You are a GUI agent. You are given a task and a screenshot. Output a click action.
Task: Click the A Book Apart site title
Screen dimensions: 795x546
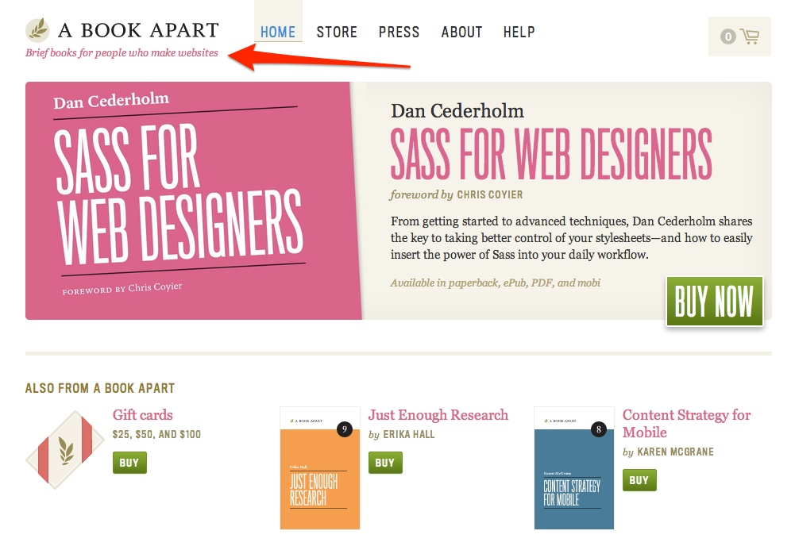[x=138, y=30]
